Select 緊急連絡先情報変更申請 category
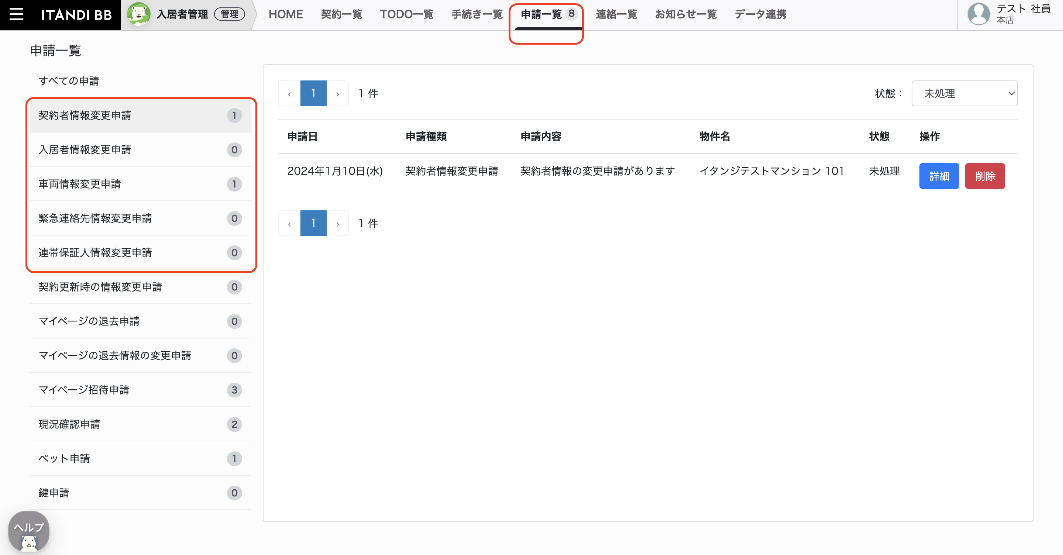The image size is (1063, 555). [x=140, y=218]
